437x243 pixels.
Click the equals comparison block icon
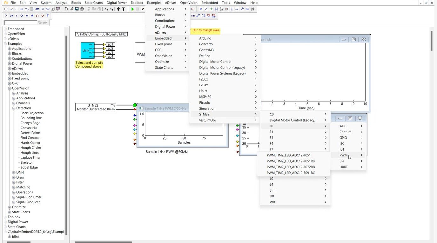(x=27, y=16)
